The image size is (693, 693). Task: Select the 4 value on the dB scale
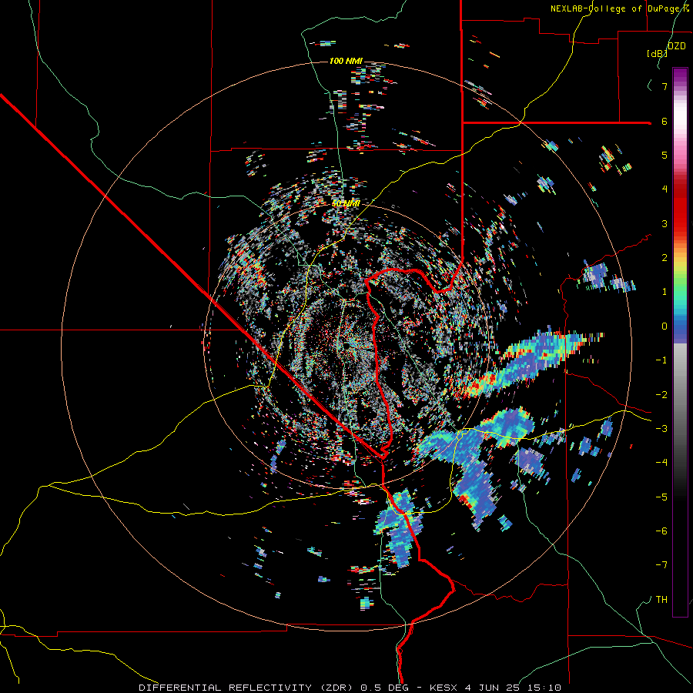(x=665, y=189)
